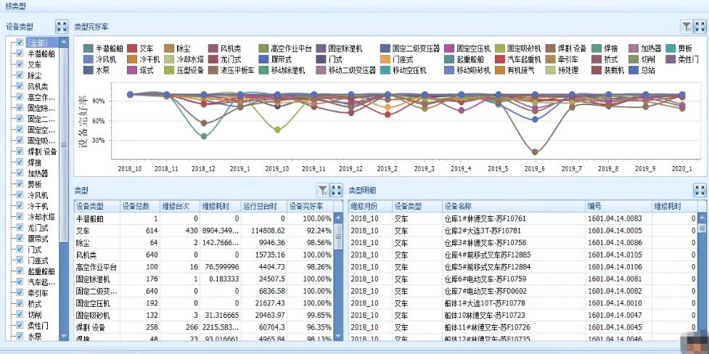The image size is (709, 354).
Task: Maximize the 类型 table panel
Action: [336, 190]
